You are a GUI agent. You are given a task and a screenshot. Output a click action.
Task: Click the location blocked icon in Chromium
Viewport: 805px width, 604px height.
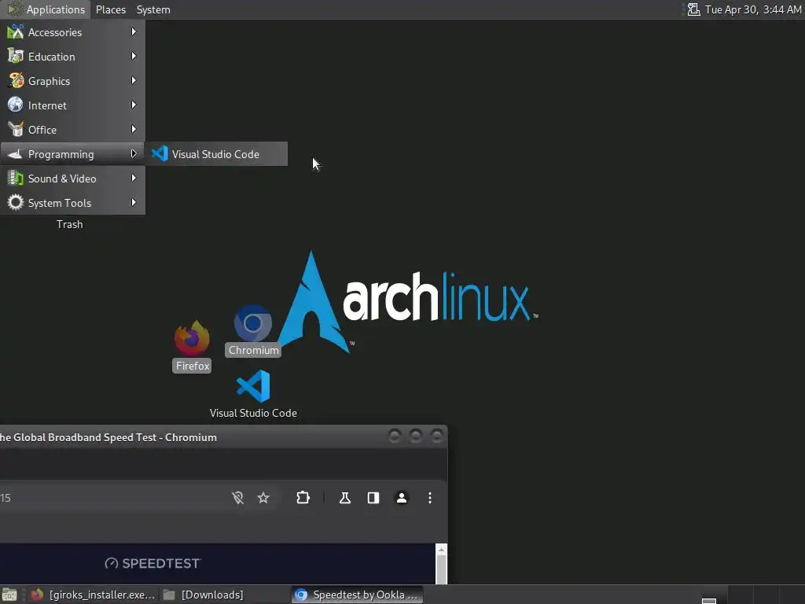(x=237, y=498)
